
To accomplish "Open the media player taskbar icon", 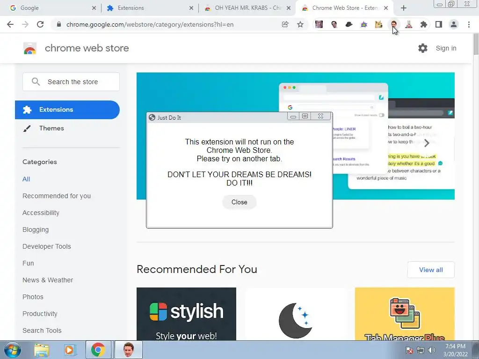I will (x=69, y=350).
